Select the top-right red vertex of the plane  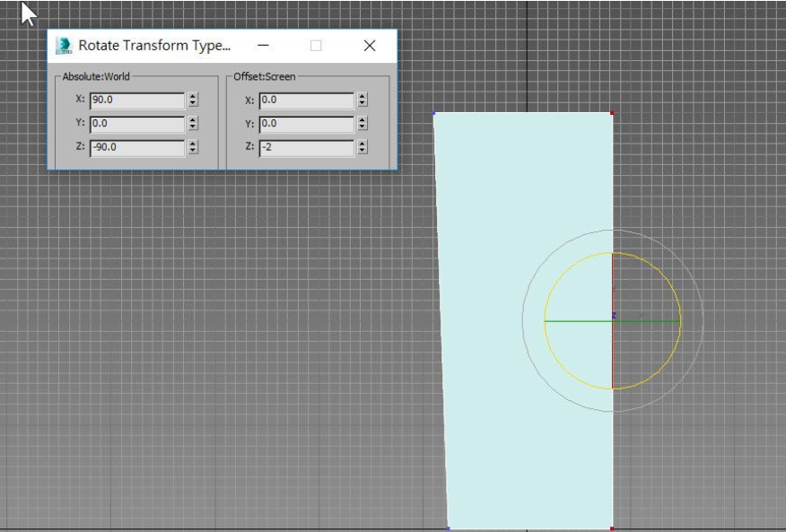click(x=612, y=113)
